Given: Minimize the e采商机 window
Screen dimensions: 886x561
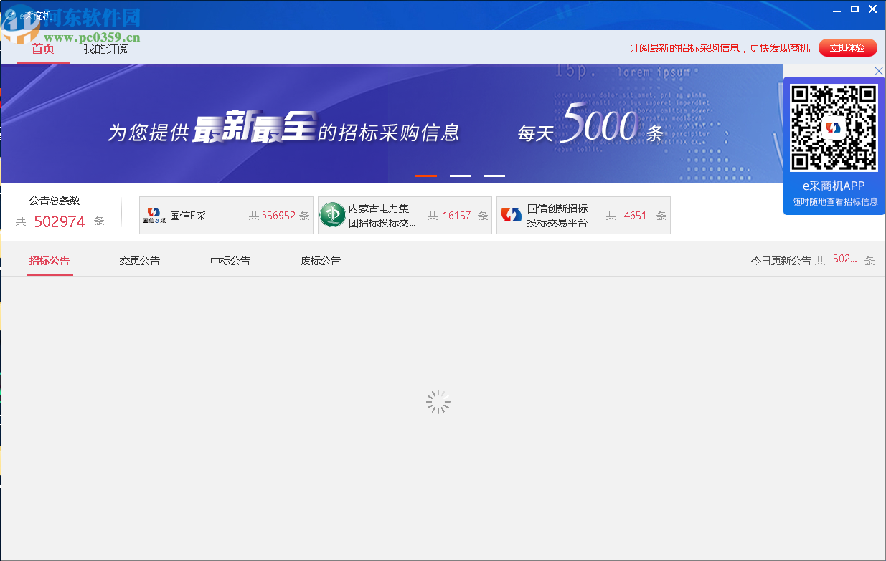Looking at the screenshot, I should [x=836, y=9].
